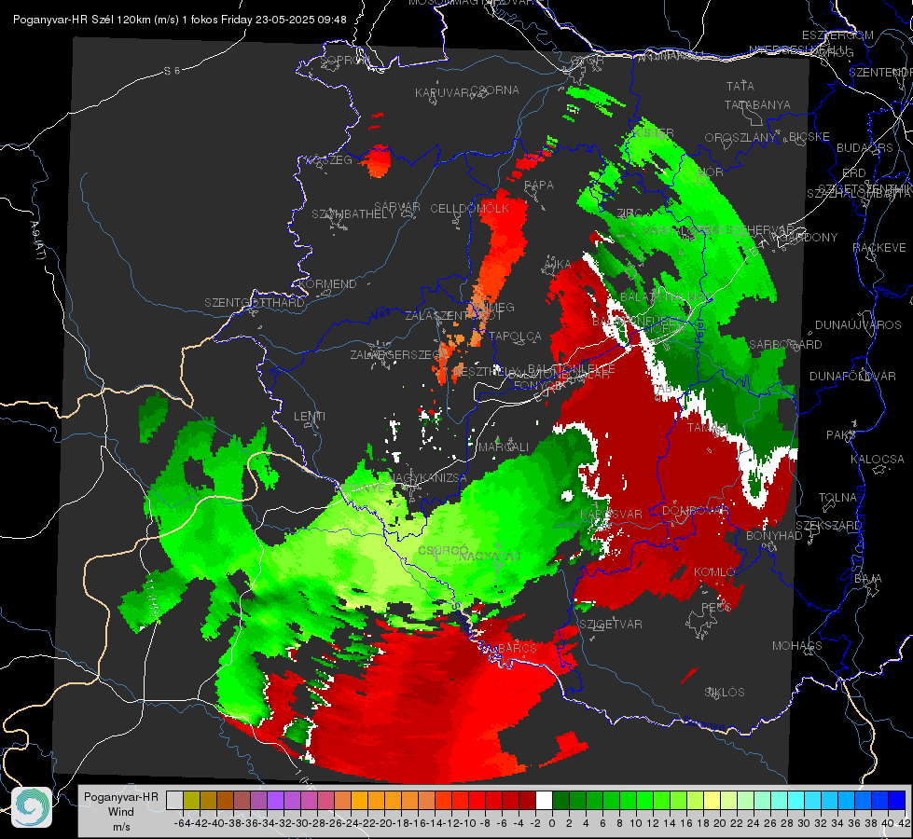Viewport: 913px width, 839px height.
Task: Click the NAGYATAD label
Action: [489, 556]
